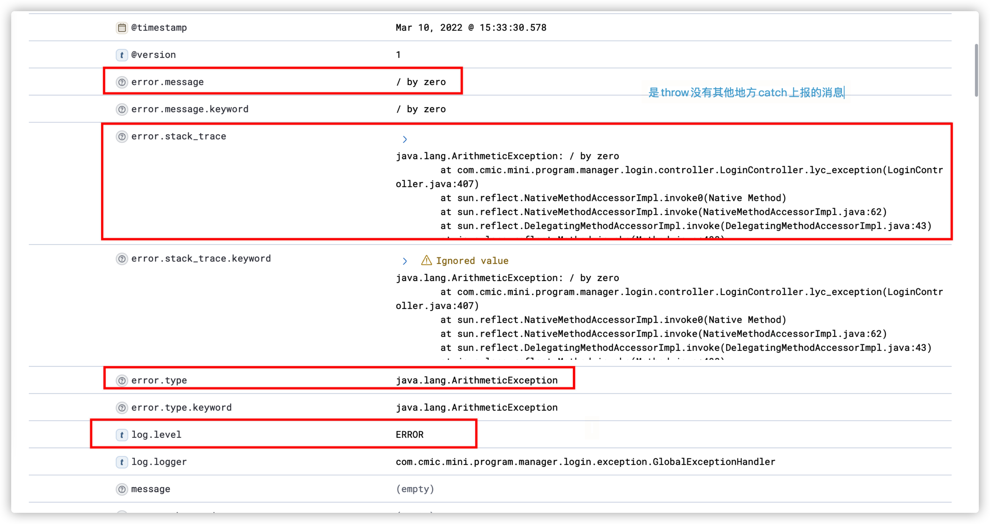This screenshot has width=990, height=524.
Task: Click unknown-type icon next to error.stack_trace
Action: pos(122,136)
